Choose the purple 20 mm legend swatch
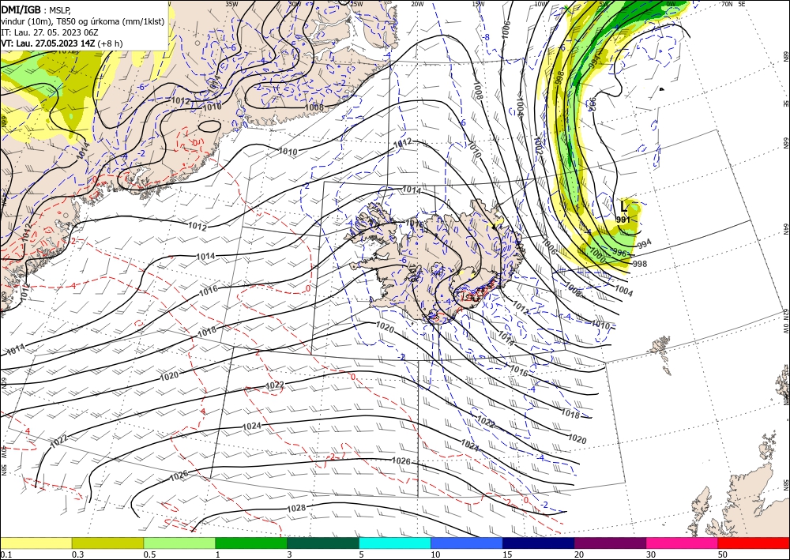Viewport: 790px width, 560px height. [x=610, y=543]
